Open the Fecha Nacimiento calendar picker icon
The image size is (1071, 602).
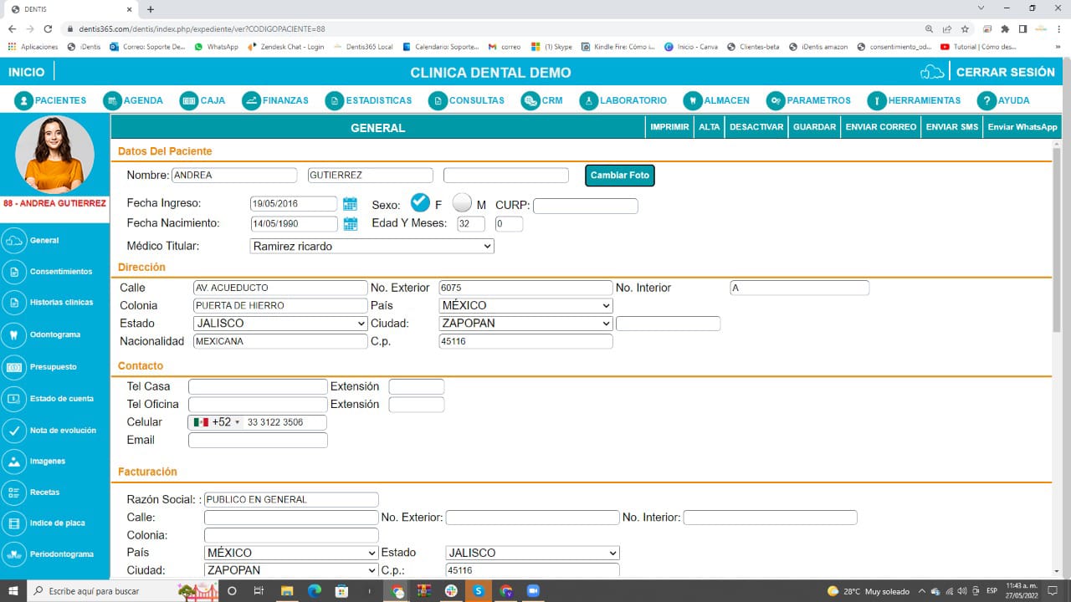tap(351, 224)
